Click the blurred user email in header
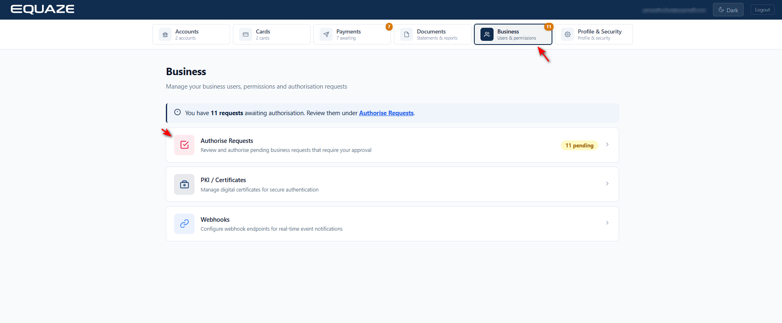Screen dimensions: 782x323 [x=674, y=10]
